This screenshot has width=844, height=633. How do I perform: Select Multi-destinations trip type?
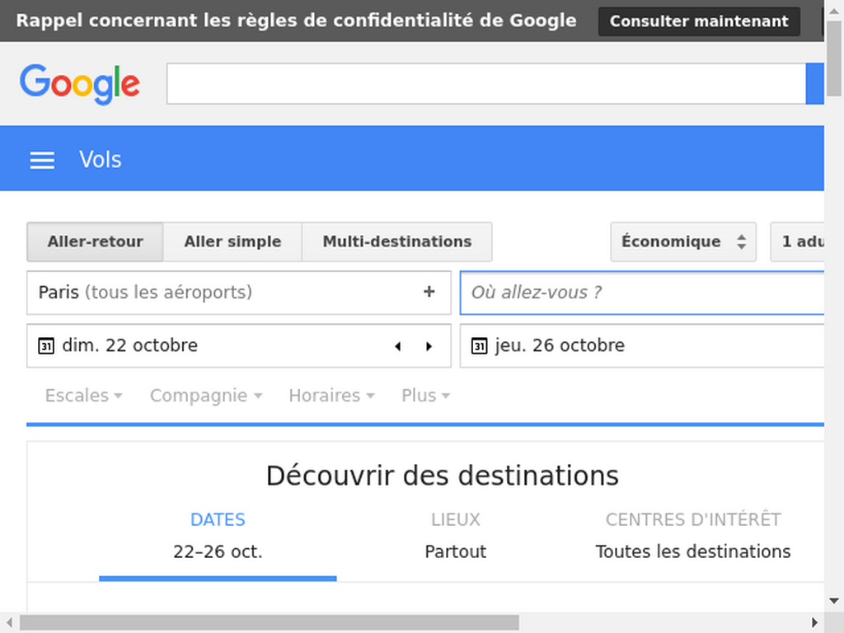pos(397,241)
